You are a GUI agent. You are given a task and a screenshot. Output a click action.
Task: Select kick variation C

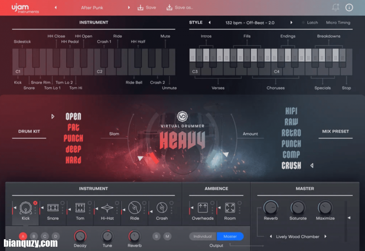click(45, 236)
